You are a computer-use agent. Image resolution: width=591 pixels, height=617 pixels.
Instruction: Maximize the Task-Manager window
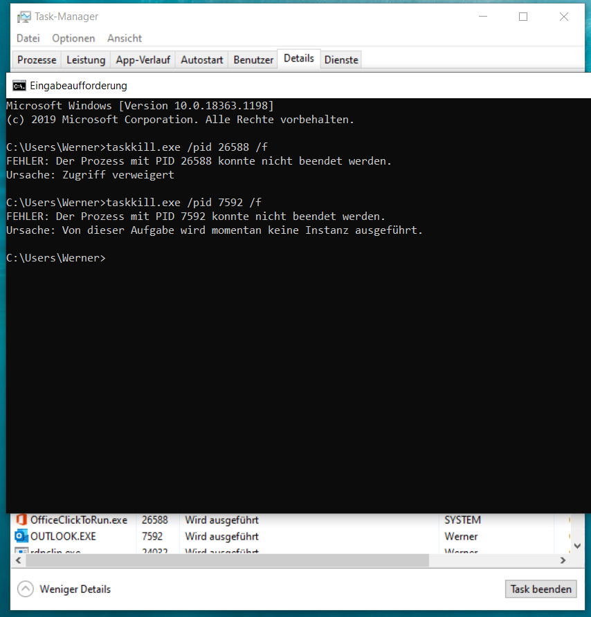point(523,17)
